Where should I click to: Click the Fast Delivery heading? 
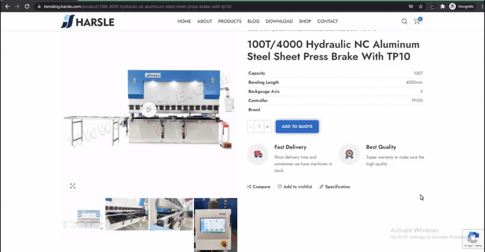pos(290,147)
